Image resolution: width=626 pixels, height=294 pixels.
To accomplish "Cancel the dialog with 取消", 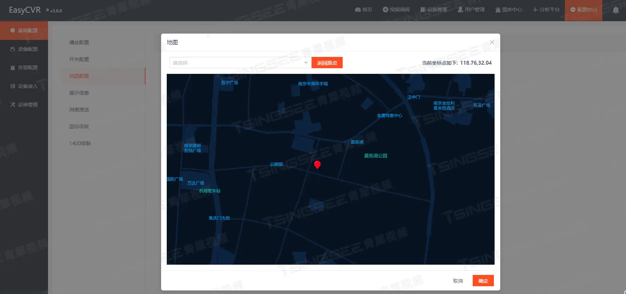I will [x=458, y=281].
